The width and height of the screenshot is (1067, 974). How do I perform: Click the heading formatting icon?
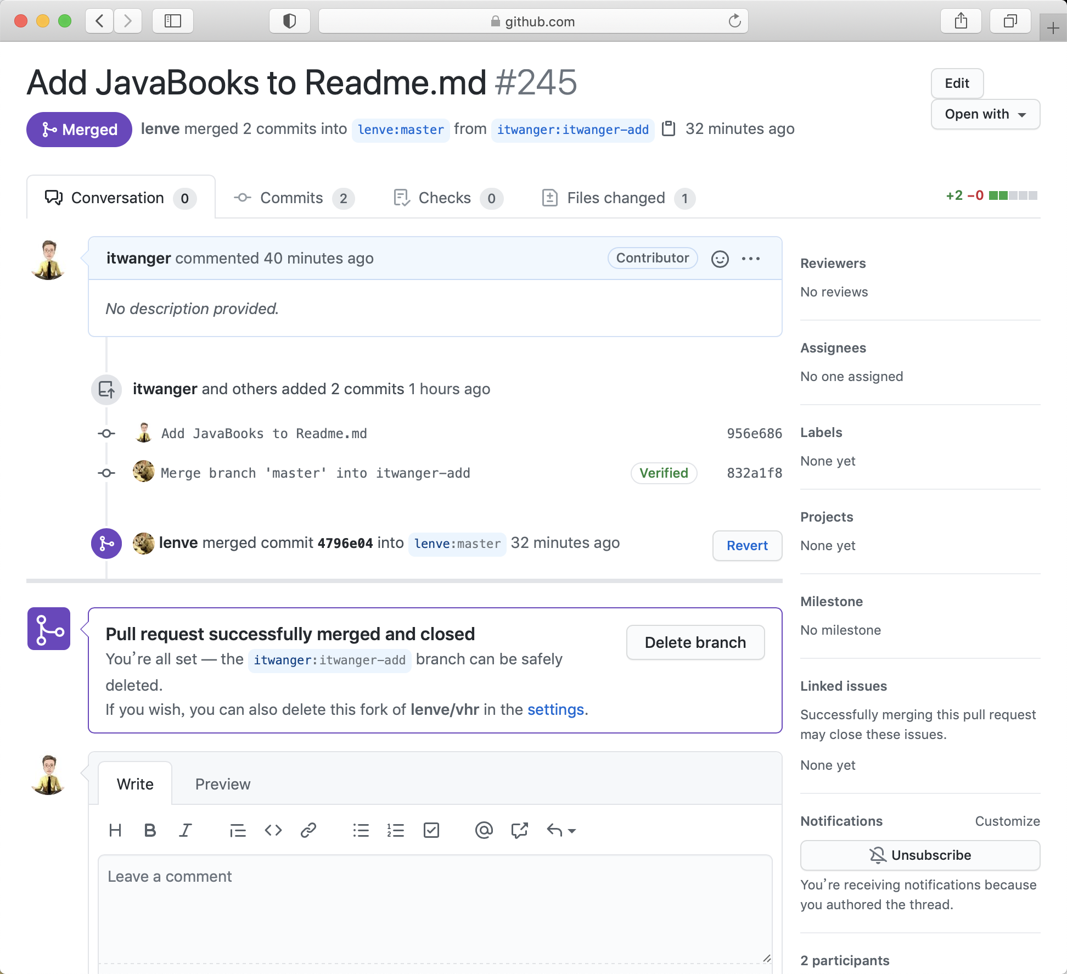pyautogui.click(x=115, y=830)
